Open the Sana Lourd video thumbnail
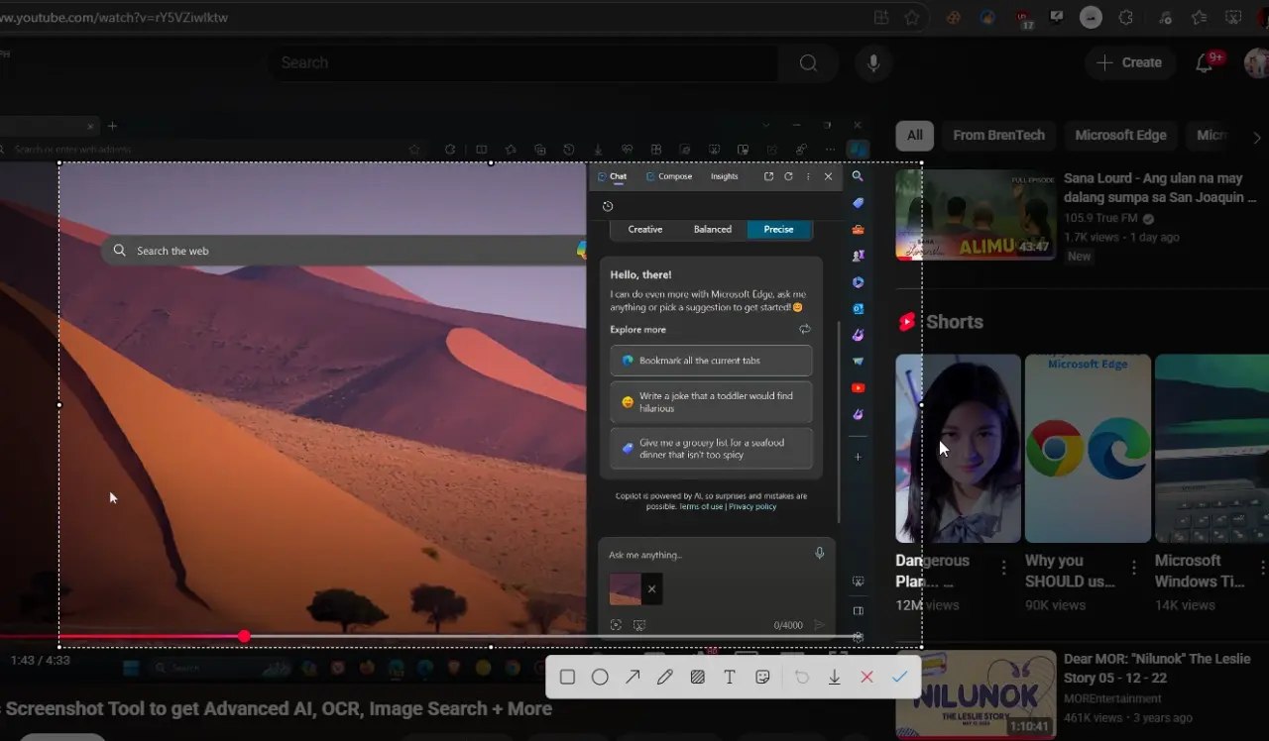Screen dimensions: 1269x741 975,215
